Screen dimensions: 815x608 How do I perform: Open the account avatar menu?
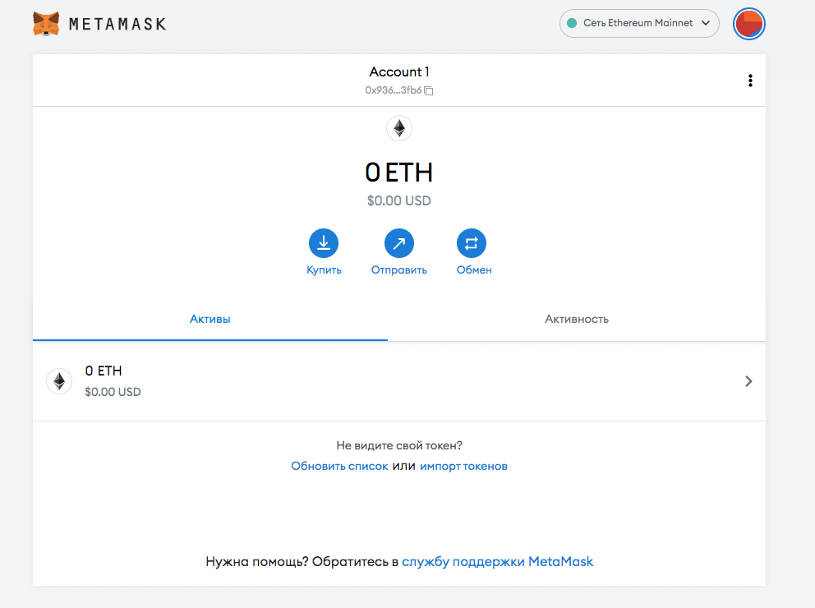click(x=748, y=24)
